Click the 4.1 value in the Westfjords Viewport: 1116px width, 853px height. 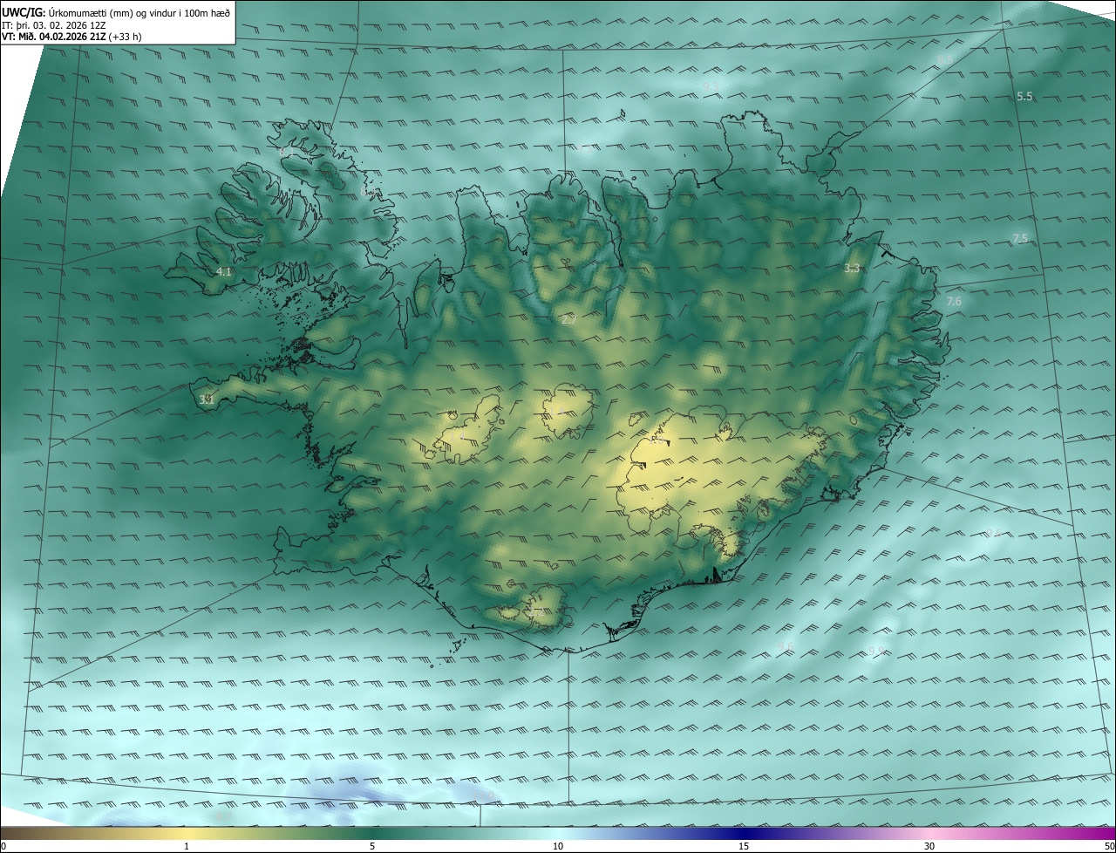[x=224, y=272]
